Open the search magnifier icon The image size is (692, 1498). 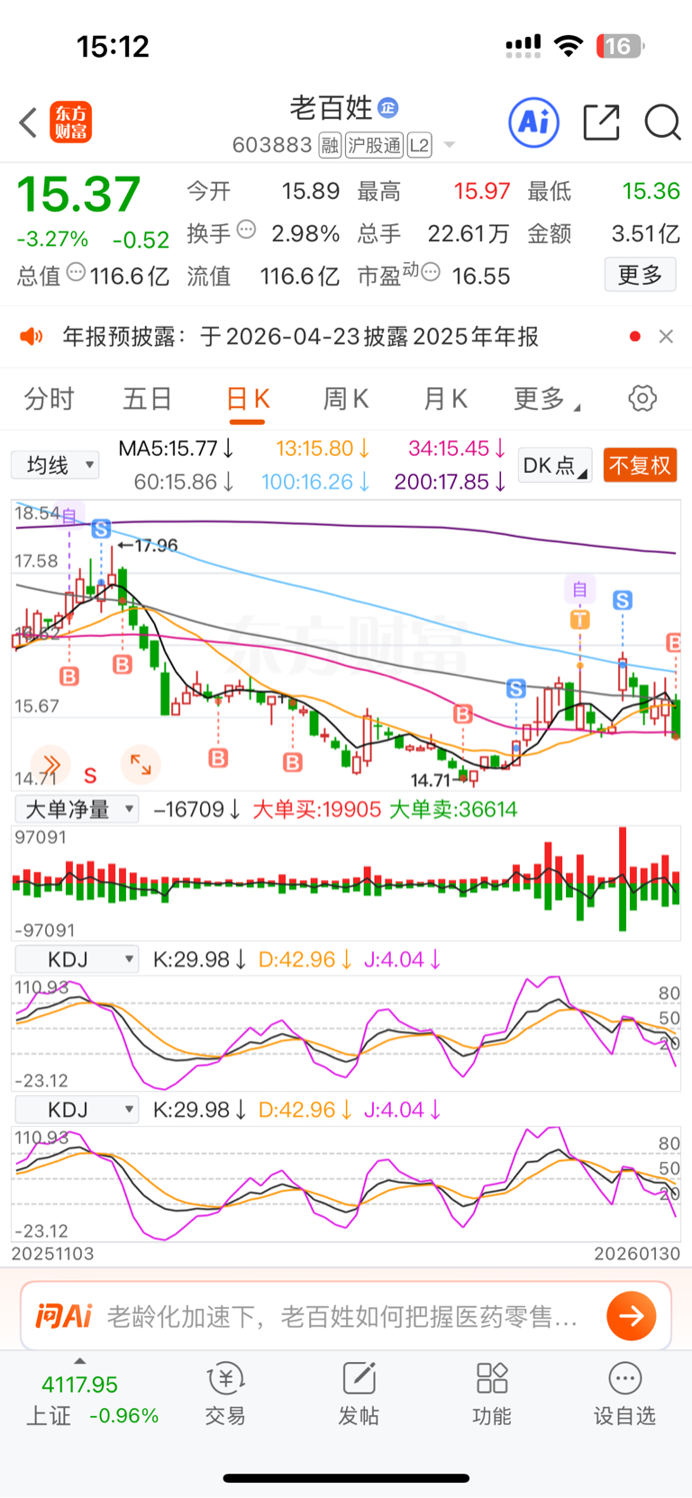tap(662, 123)
